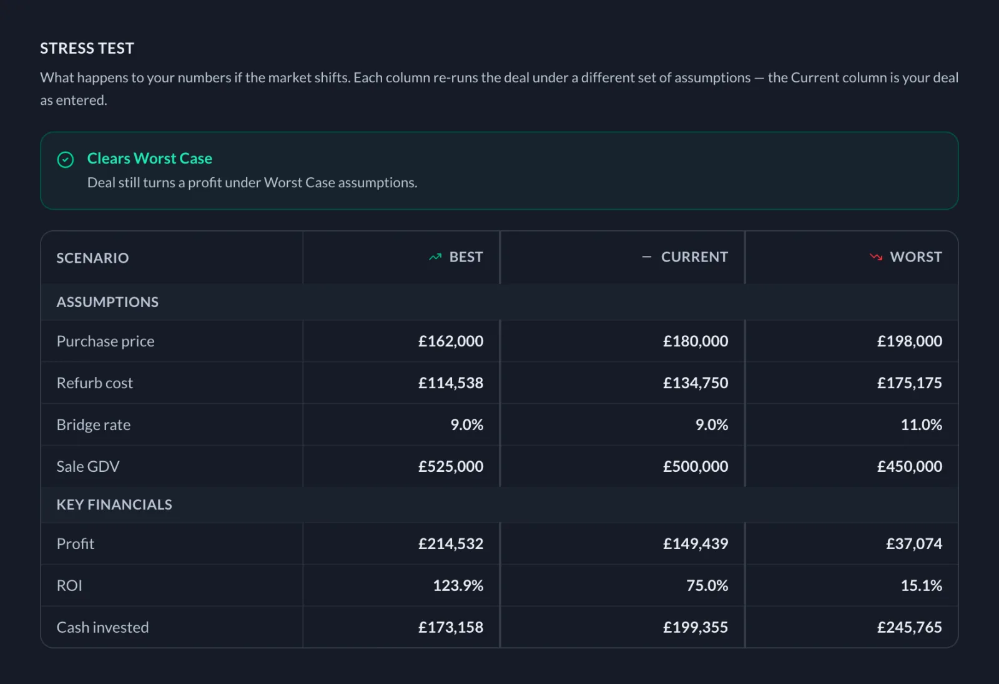
Task: Click the best case 9.0% bridge rate
Action: [467, 425]
